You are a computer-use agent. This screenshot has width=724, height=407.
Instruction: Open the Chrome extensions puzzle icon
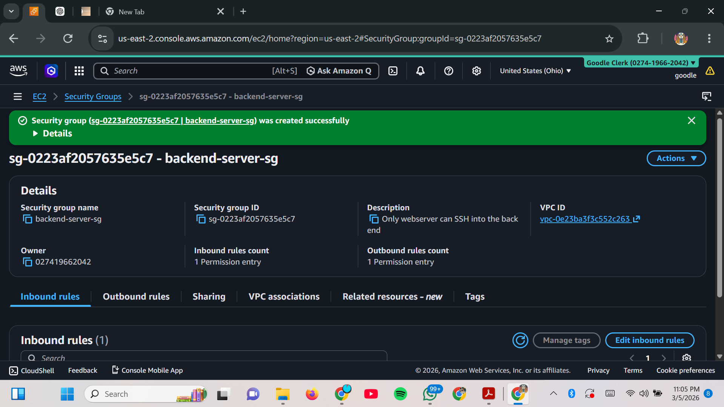(643, 38)
